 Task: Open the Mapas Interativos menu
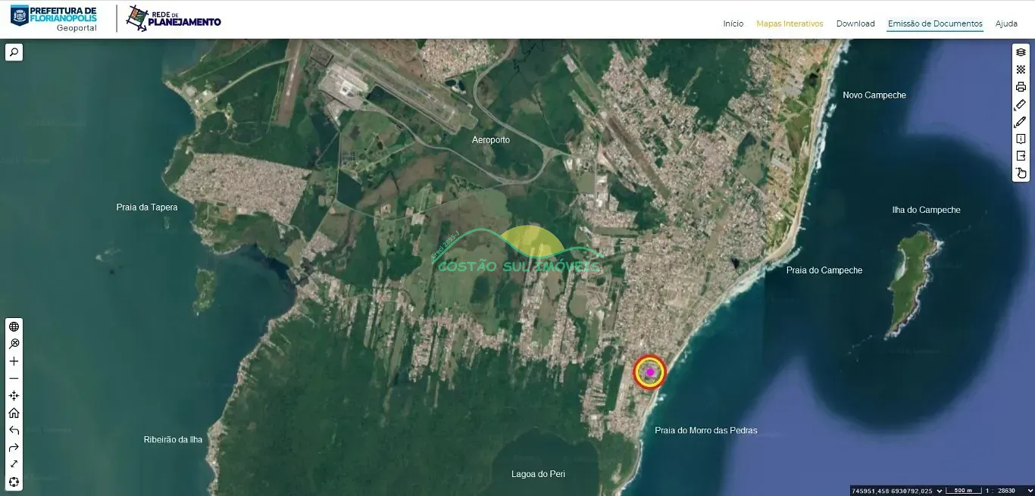[790, 23]
